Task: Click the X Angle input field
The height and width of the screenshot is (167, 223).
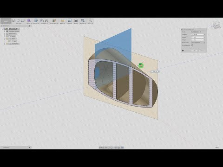Action: coord(197,37)
